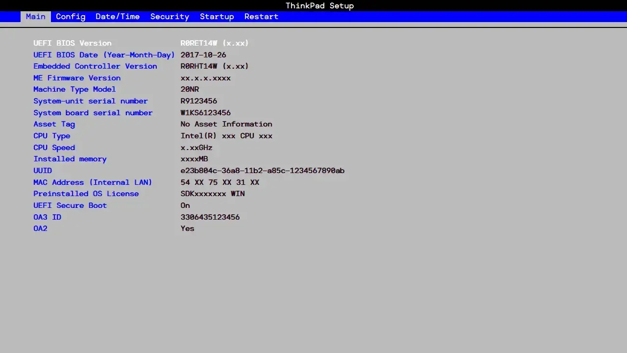This screenshot has height=353, width=627.
Task: Select the Main tab
Action: pyautogui.click(x=35, y=17)
